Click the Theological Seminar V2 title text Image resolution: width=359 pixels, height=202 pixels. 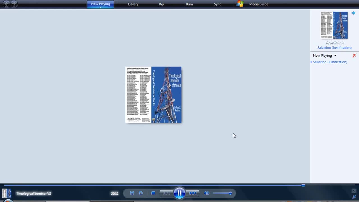coord(34,194)
